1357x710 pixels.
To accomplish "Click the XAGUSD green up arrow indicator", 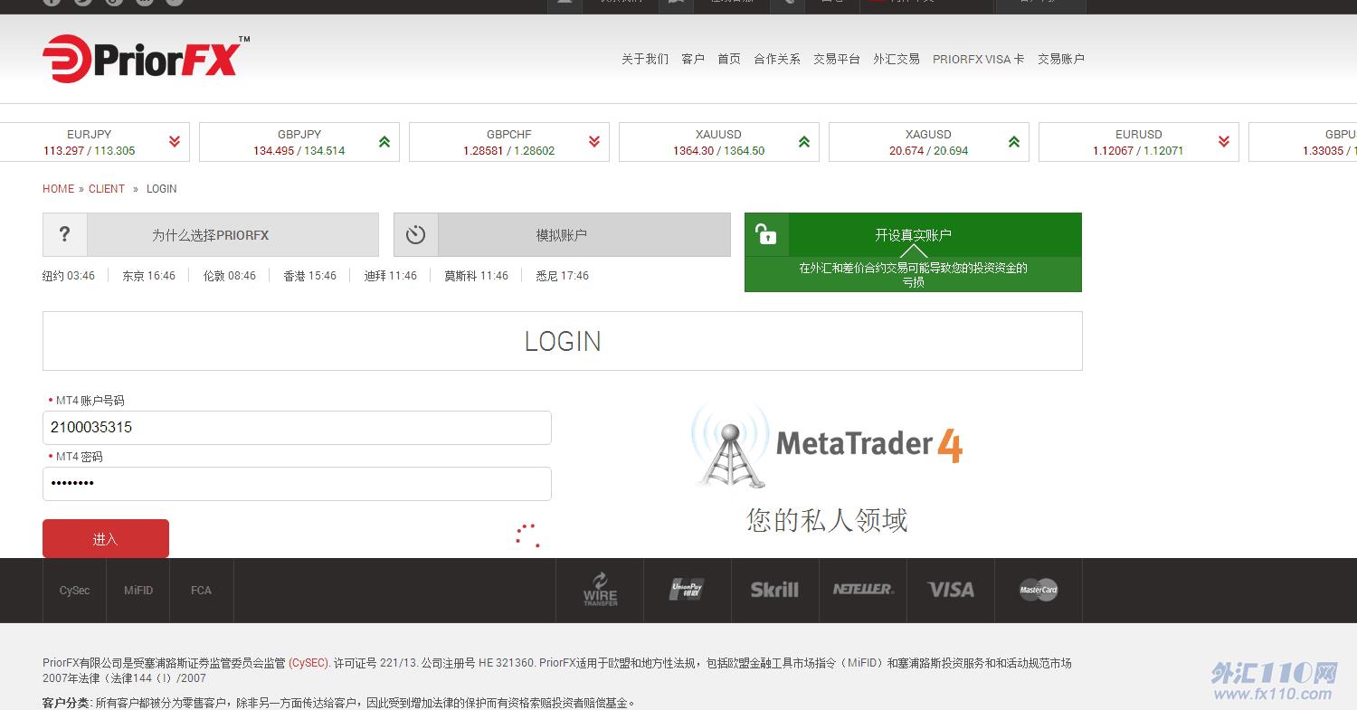I will pyautogui.click(x=1014, y=142).
